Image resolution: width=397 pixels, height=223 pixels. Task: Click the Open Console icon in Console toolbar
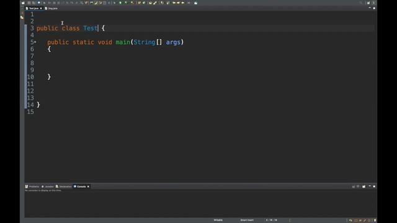point(364,186)
